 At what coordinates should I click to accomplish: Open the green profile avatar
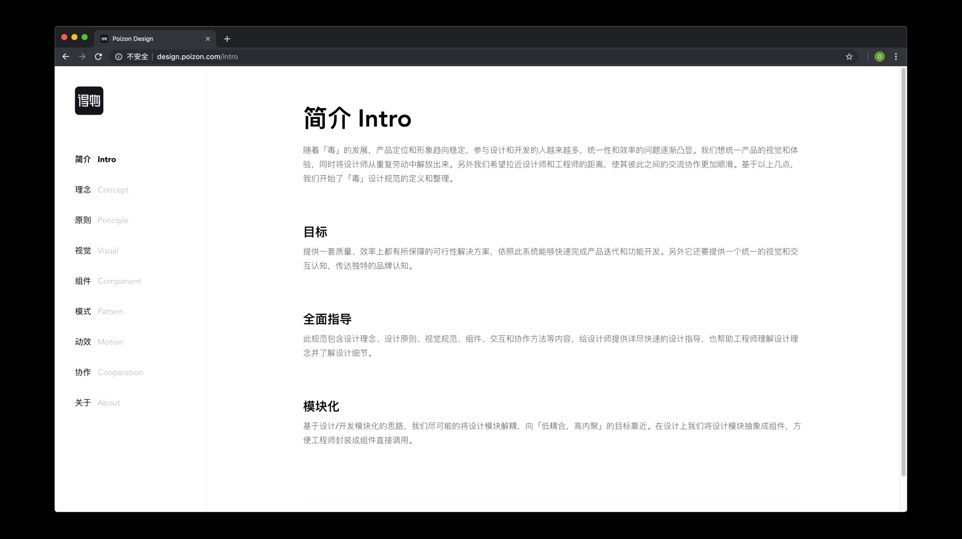click(879, 57)
